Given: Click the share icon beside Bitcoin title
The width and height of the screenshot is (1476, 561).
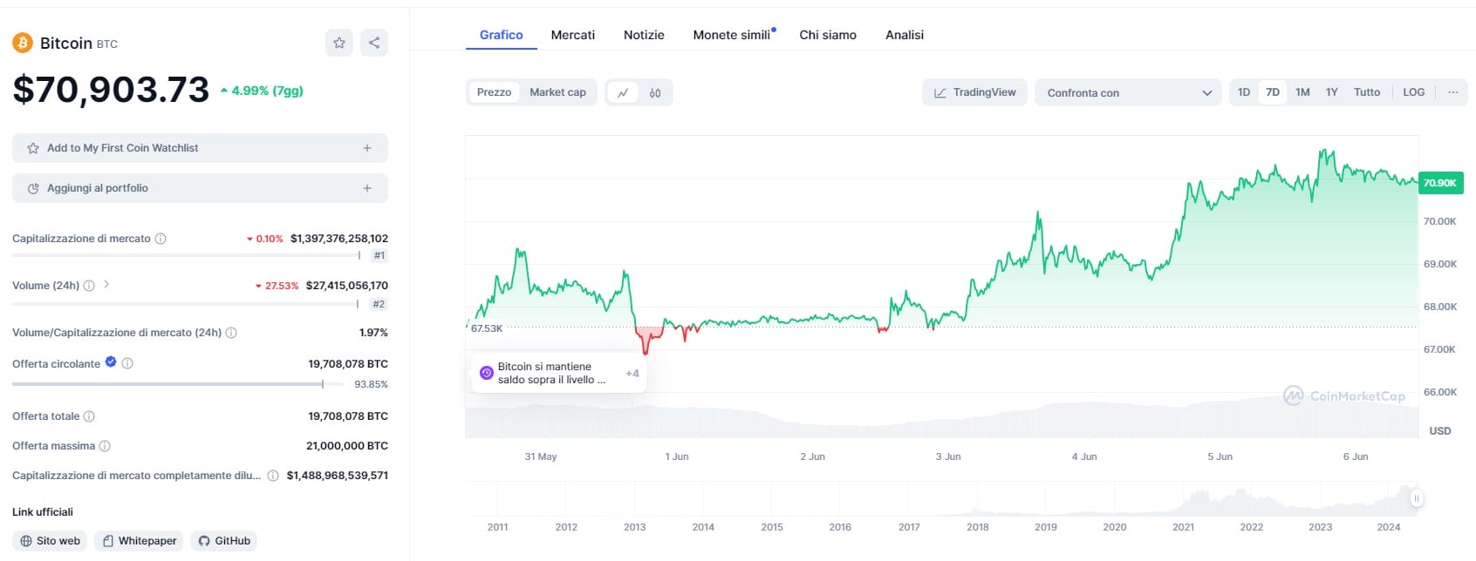Looking at the screenshot, I should coord(374,43).
